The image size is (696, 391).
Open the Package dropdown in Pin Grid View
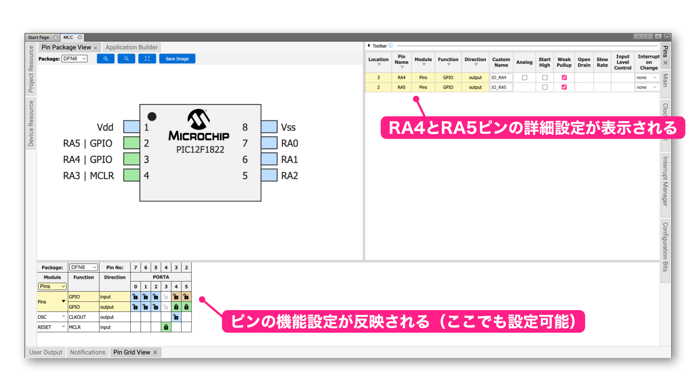(84, 267)
